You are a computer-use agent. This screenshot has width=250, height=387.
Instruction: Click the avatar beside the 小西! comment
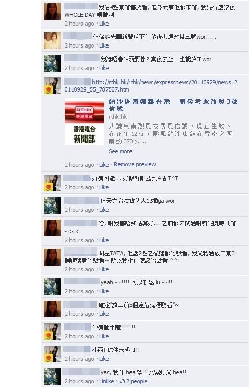pos(52,354)
